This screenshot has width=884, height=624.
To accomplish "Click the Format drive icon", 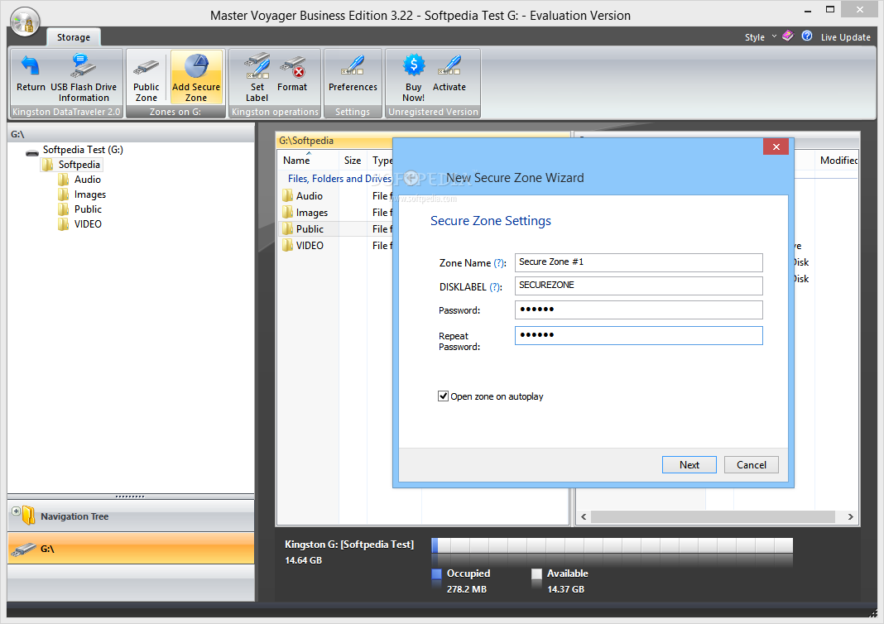I will [x=292, y=74].
